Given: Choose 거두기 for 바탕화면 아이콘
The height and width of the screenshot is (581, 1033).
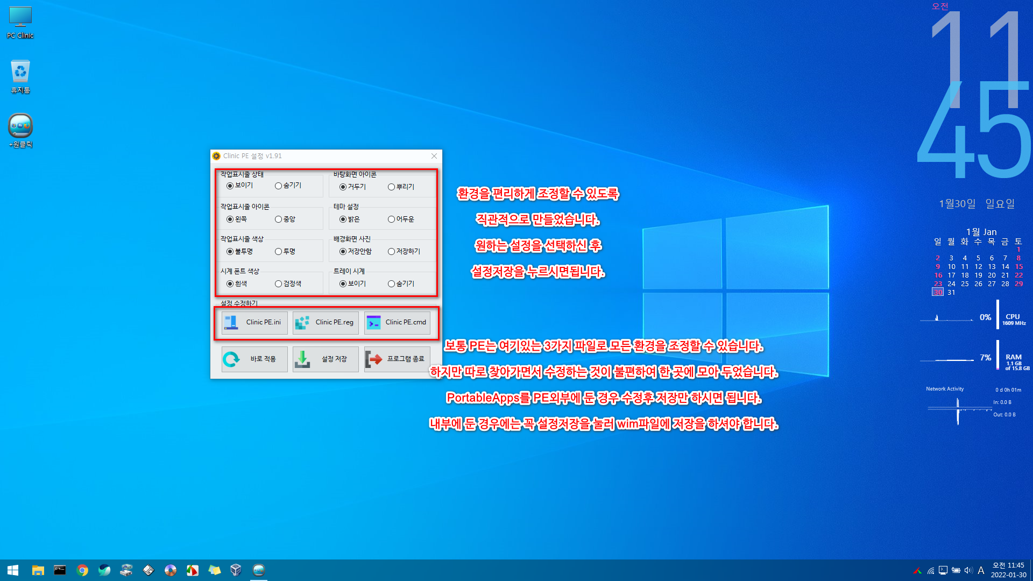Looking at the screenshot, I should [x=352, y=187].
